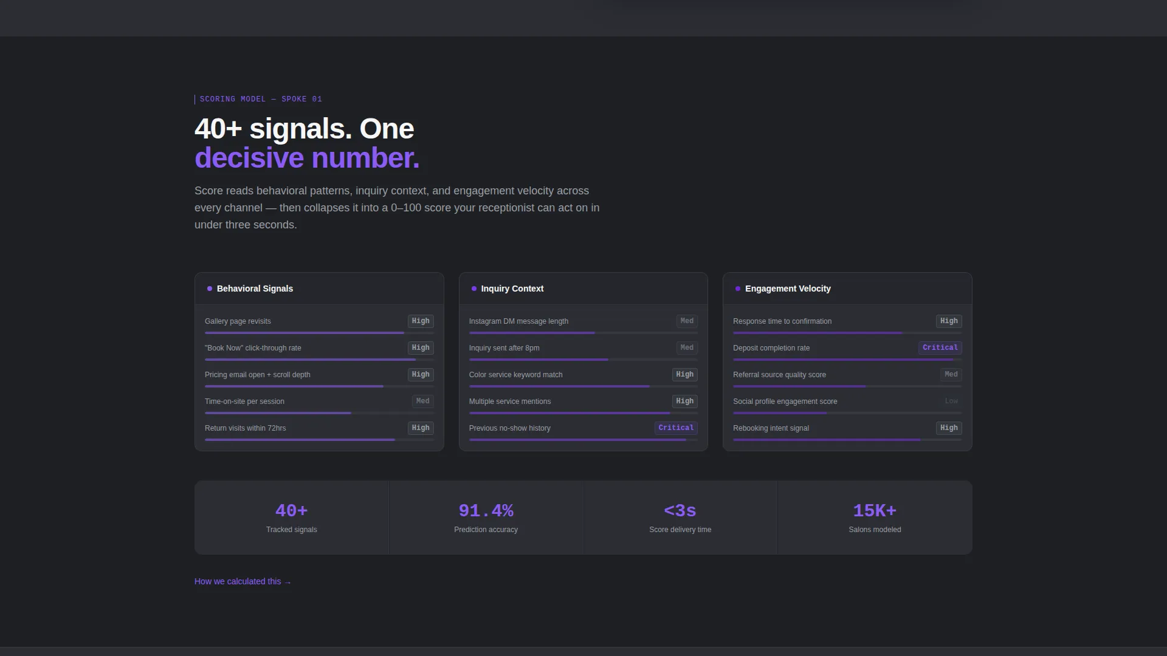Click the High badge on Response time to confirmation

[949, 321]
